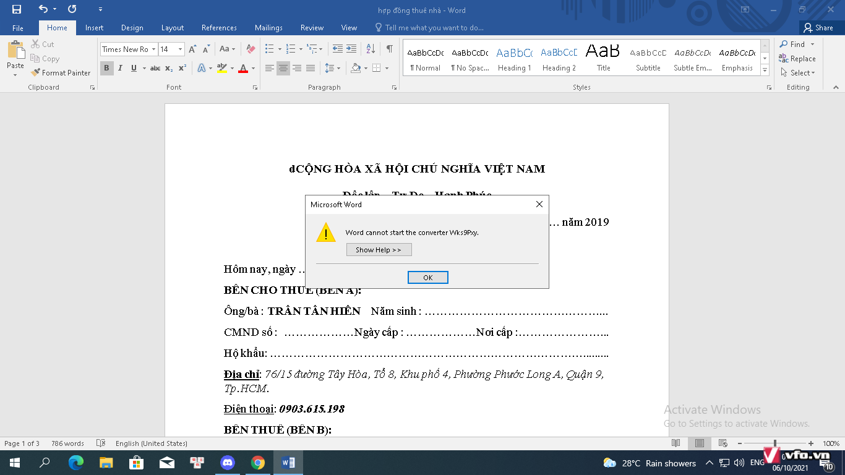Screen dimensions: 845x475
Task: Click the Repeat (redo) icon
Action: 72,9
